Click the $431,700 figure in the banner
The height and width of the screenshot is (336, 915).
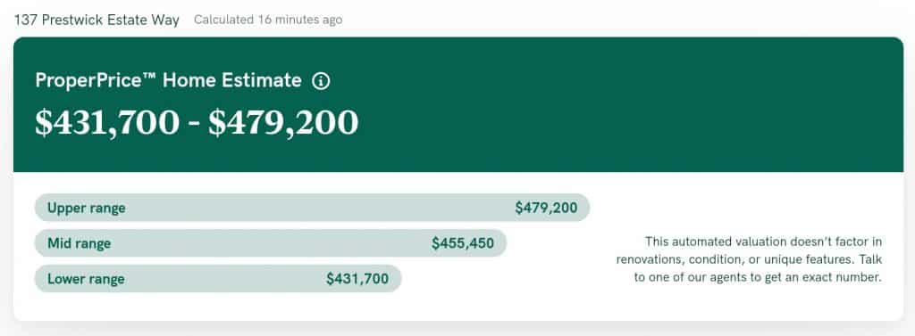(107, 122)
